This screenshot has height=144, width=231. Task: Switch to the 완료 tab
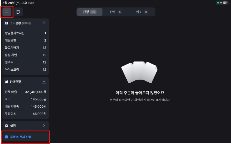[116, 12]
